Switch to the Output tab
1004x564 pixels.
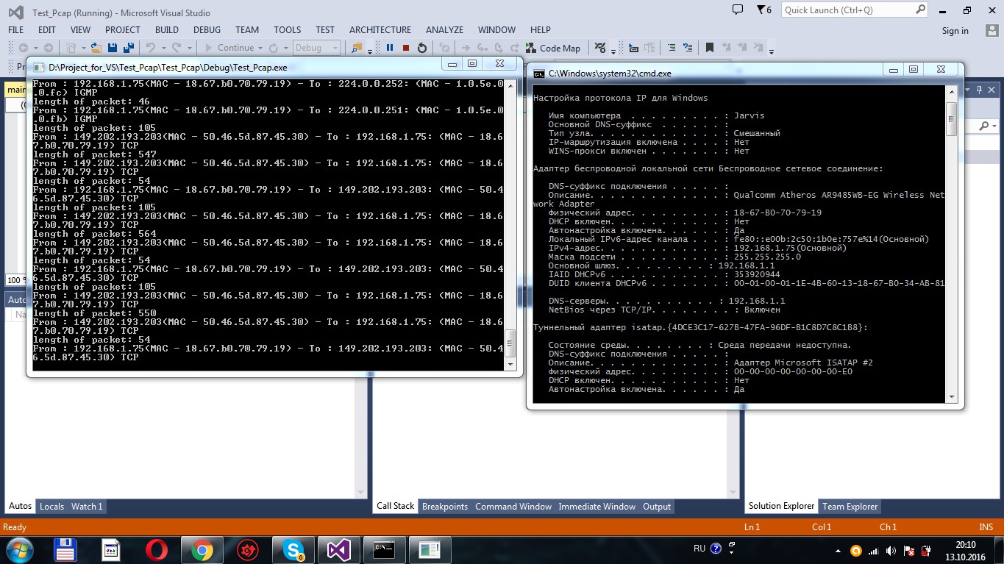(657, 506)
